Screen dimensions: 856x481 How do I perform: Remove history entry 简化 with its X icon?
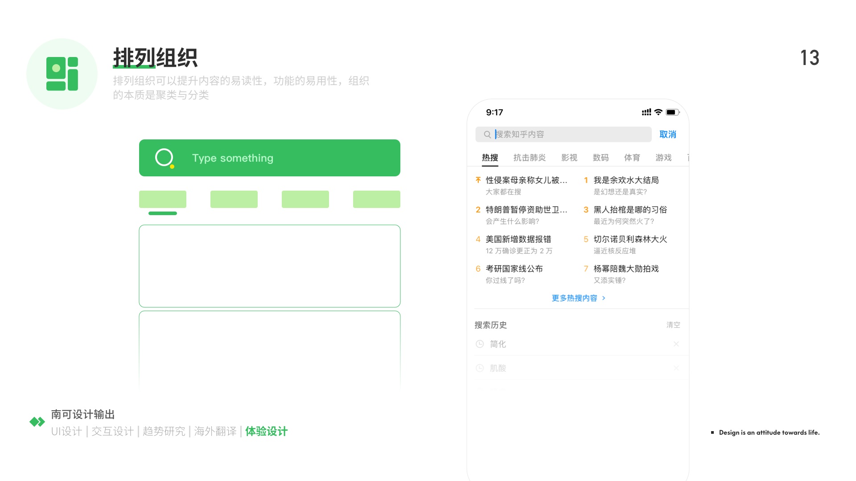pos(676,344)
